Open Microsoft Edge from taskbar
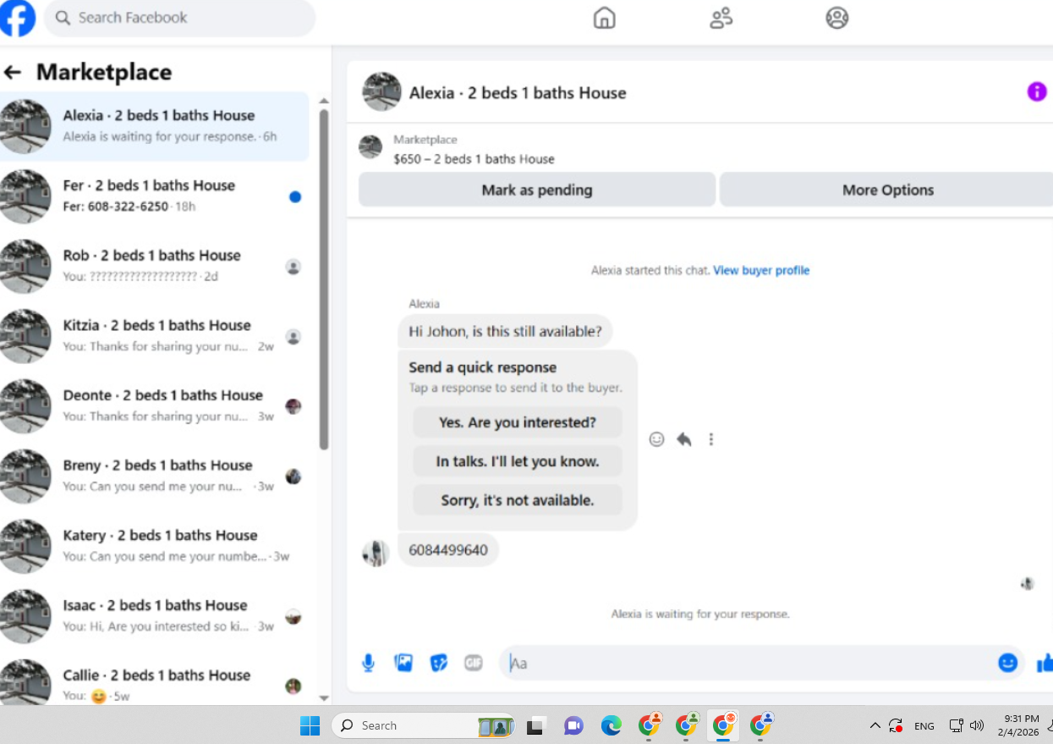 click(611, 725)
